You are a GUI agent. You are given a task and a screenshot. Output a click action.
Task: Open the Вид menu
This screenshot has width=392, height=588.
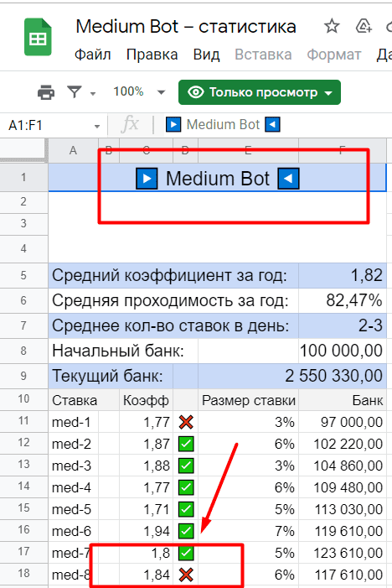click(x=206, y=55)
